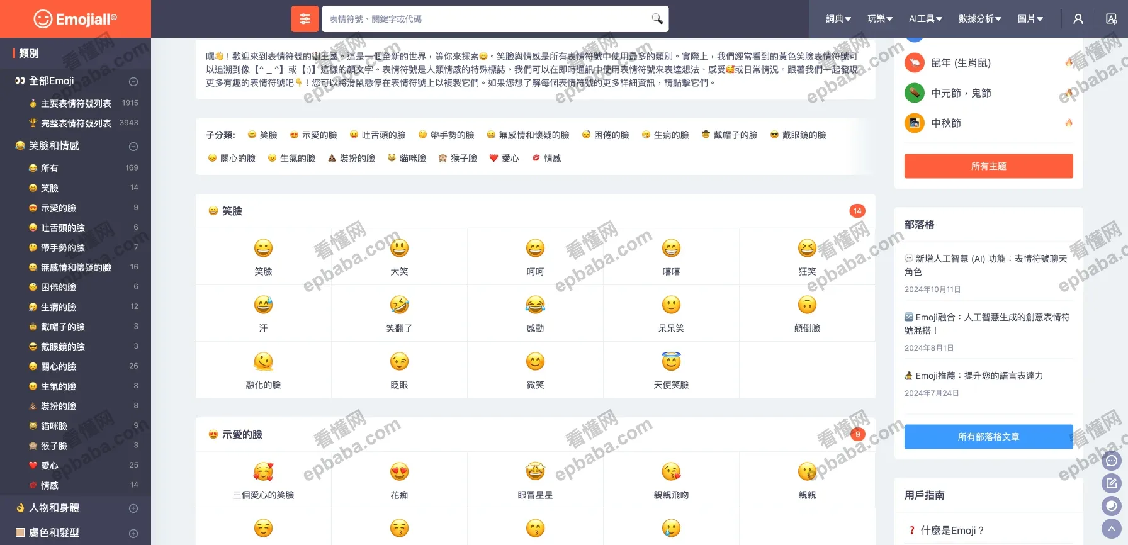Viewport: 1128px width, 545px height.
Task: Open the chat floating button
Action: [x=1112, y=461]
